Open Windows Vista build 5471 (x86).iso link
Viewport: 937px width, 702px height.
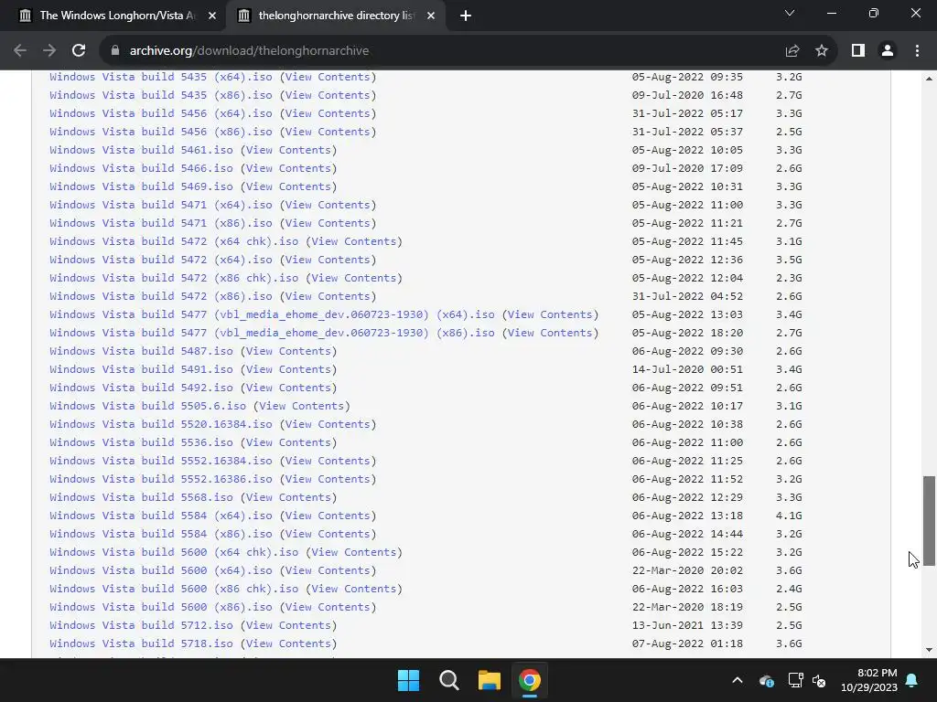click(x=161, y=223)
